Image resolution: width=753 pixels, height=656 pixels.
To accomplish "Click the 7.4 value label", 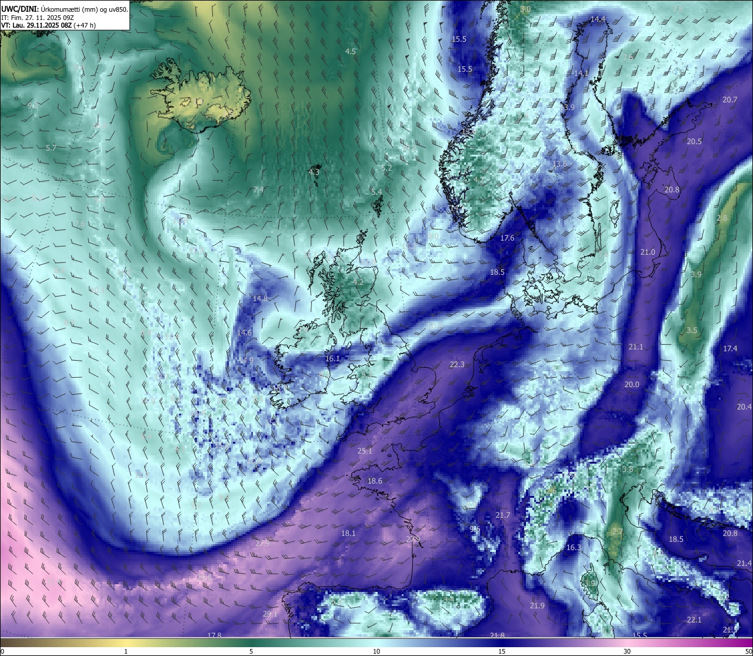I will tap(258, 190).
